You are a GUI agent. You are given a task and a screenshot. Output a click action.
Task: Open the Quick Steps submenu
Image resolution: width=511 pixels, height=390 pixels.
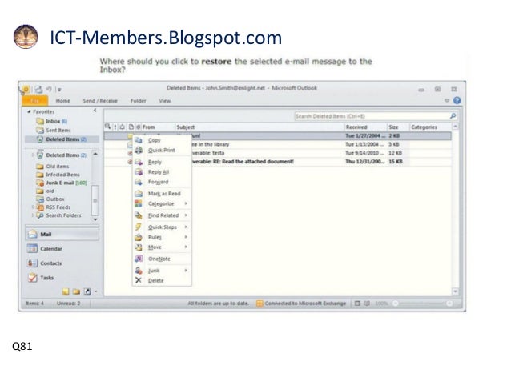(x=162, y=227)
